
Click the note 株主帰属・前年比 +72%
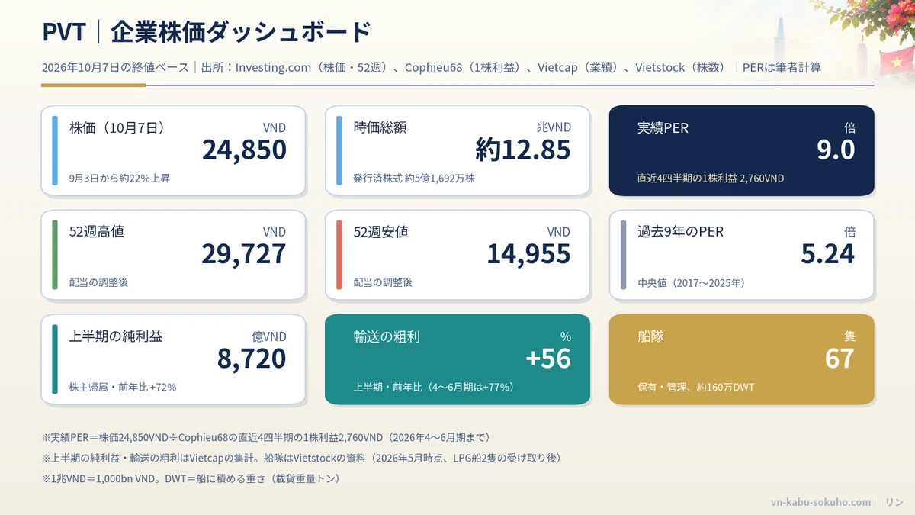click(x=122, y=388)
